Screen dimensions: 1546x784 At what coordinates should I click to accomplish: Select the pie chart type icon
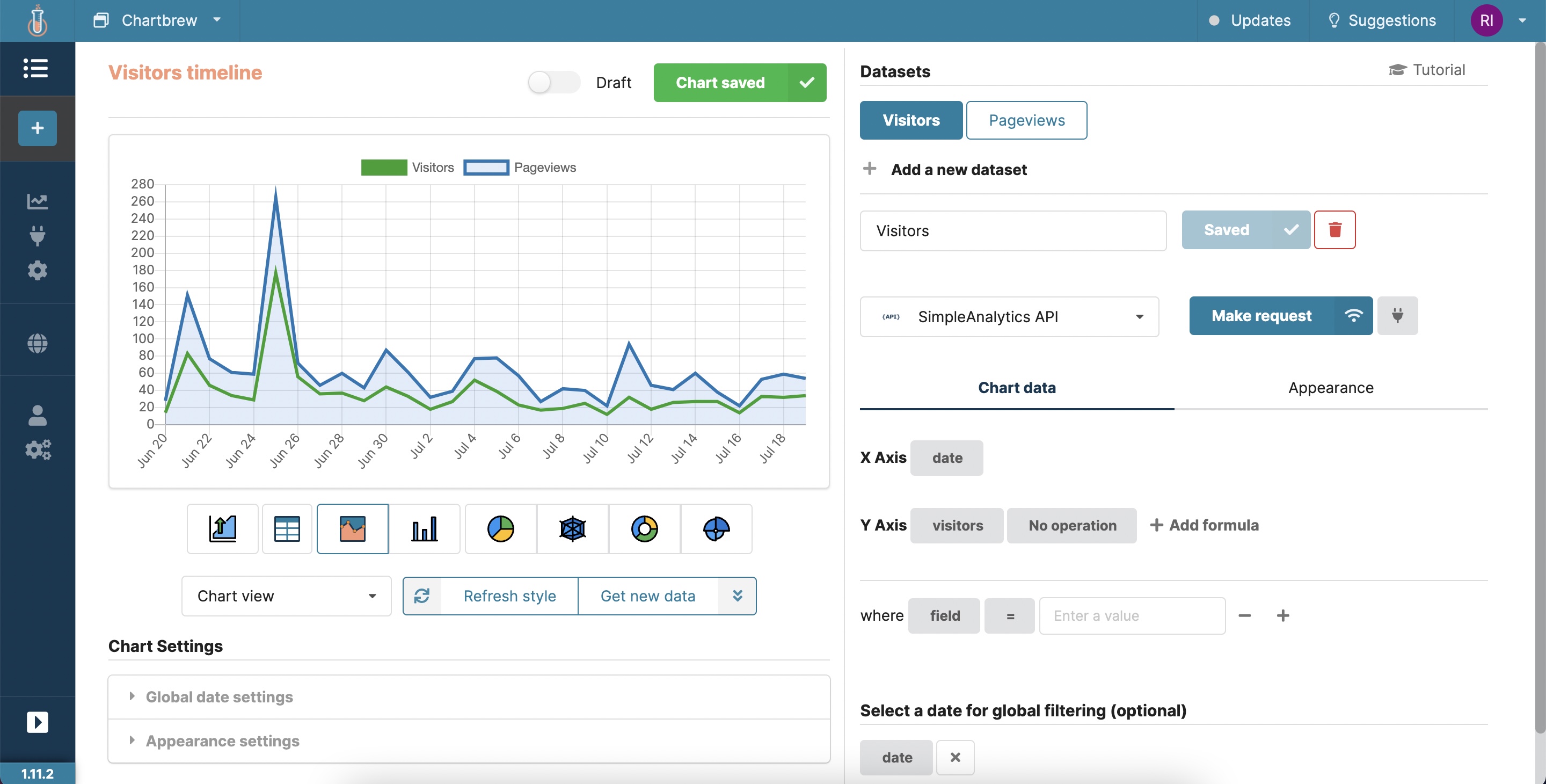500,529
